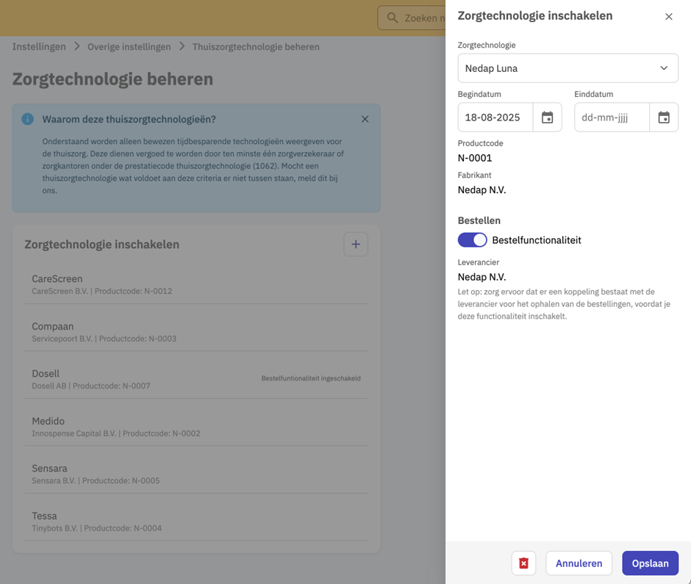Click the Bestelfunctionaliteit toggle label text
Screen dimensions: 691x584
537,240
